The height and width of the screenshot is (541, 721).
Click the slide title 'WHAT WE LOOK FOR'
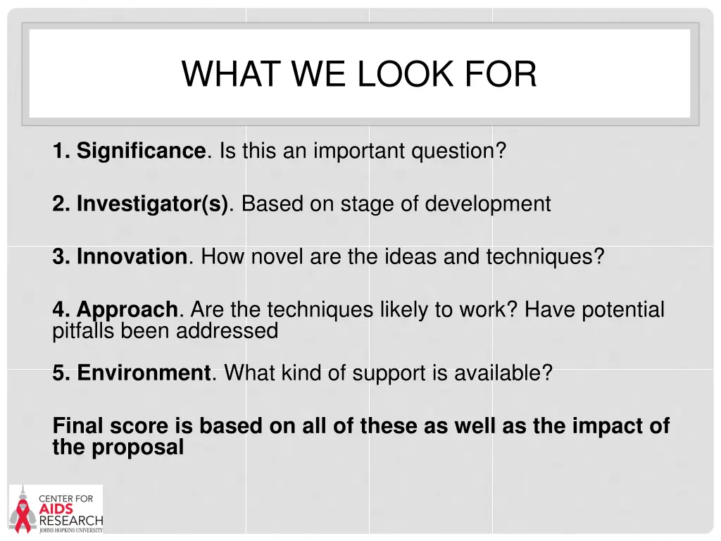tap(359, 73)
